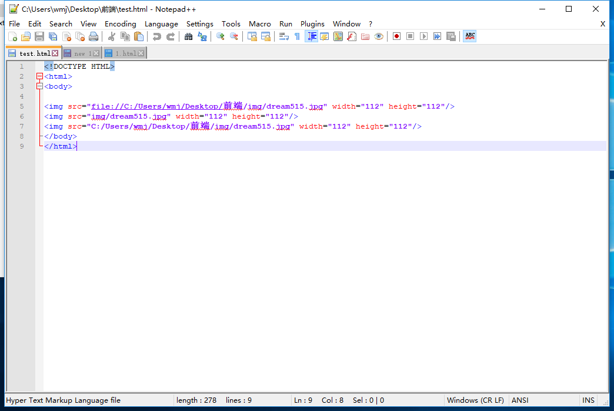Screen dimensions: 614x411
Task: Toggle the ABC spell check button
Action: tap(469, 36)
